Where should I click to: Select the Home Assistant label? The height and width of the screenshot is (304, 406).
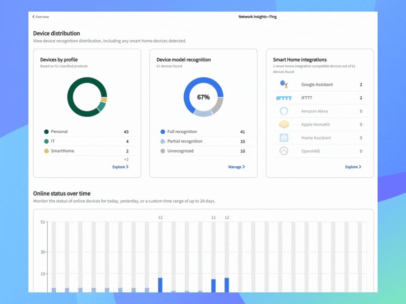point(316,138)
